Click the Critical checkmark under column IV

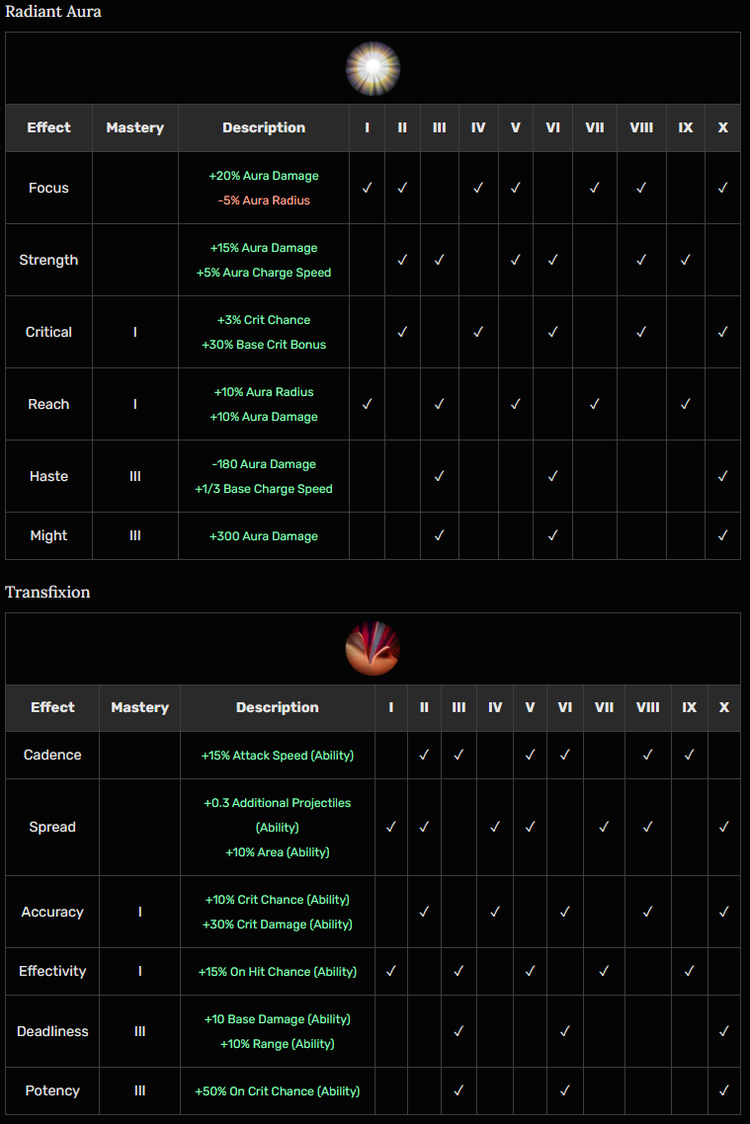(x=477, y=332)
